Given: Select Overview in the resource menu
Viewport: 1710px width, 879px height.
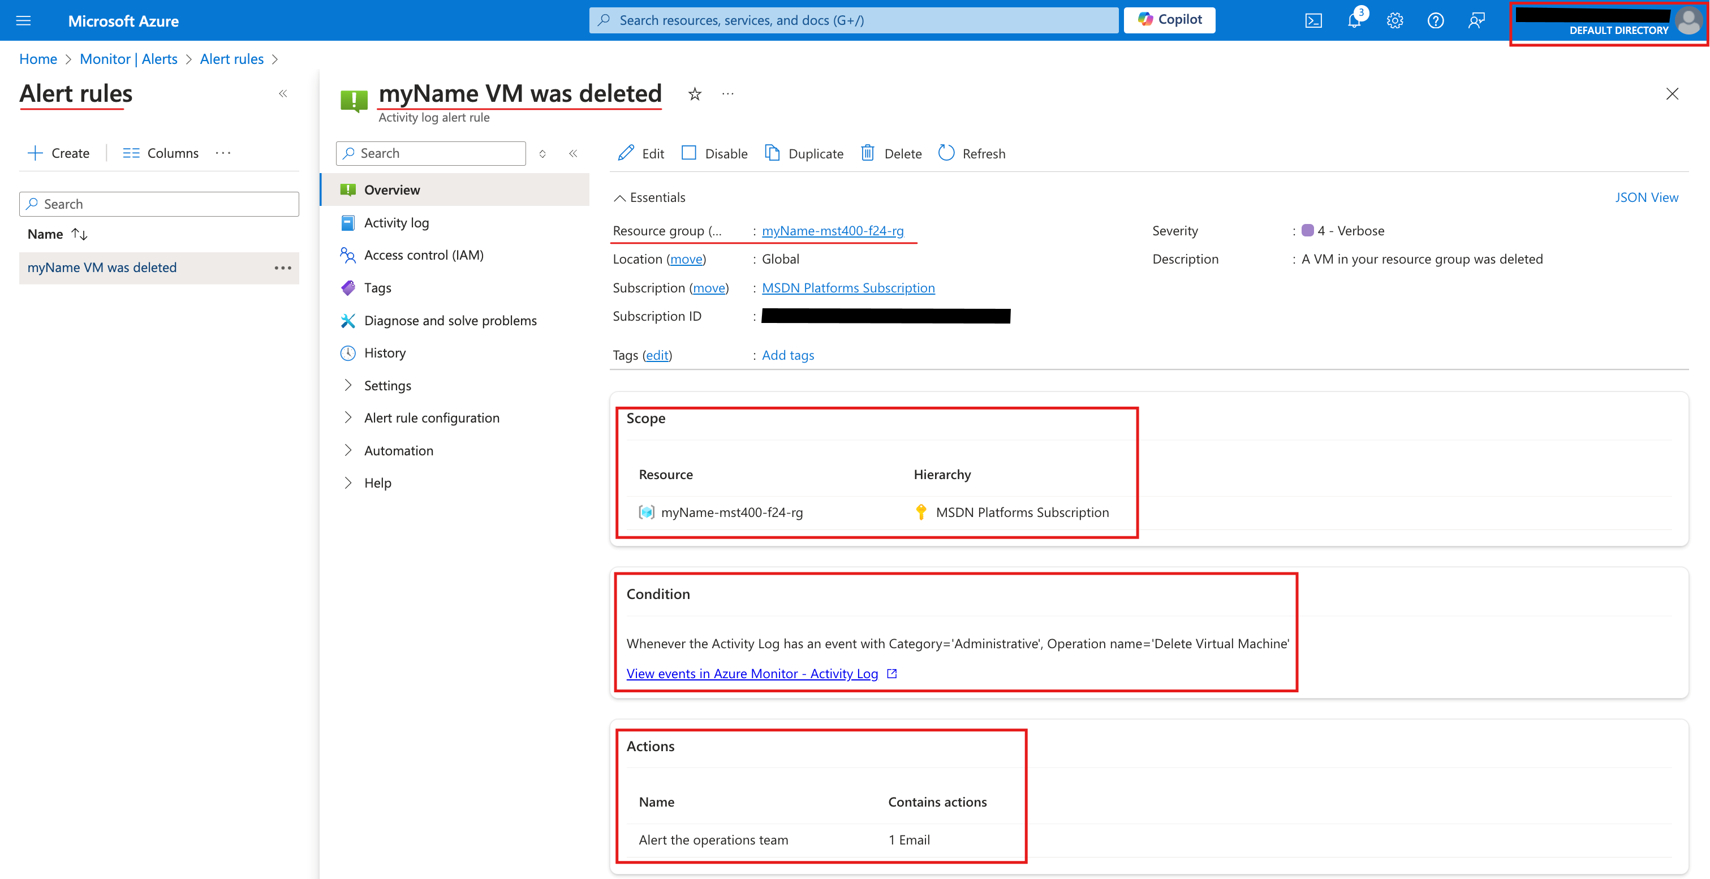Looking at the screenshot, I should pyautogui.click(x=455, y=190).
